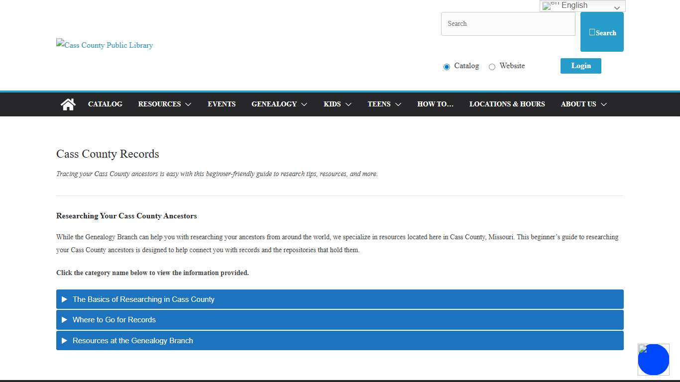
Task: Open the English language dropdown
Action: click(582, 5)
